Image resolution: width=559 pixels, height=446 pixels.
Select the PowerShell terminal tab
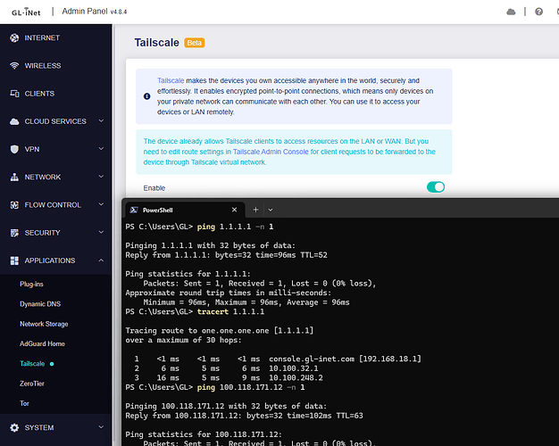(x=185, y=210)
